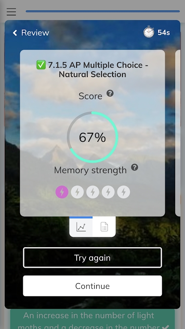This screenshot has height=329, width=185.
Task: Click the Try again button
Action: click(92, 257)
